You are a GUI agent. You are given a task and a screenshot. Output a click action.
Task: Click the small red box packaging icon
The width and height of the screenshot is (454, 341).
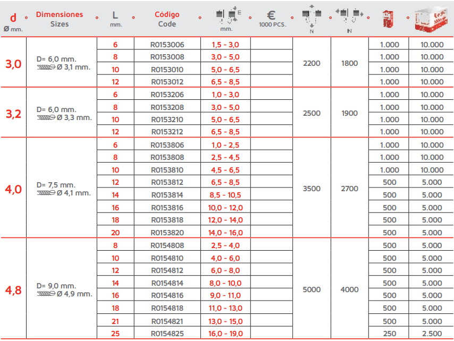[388, 19]
